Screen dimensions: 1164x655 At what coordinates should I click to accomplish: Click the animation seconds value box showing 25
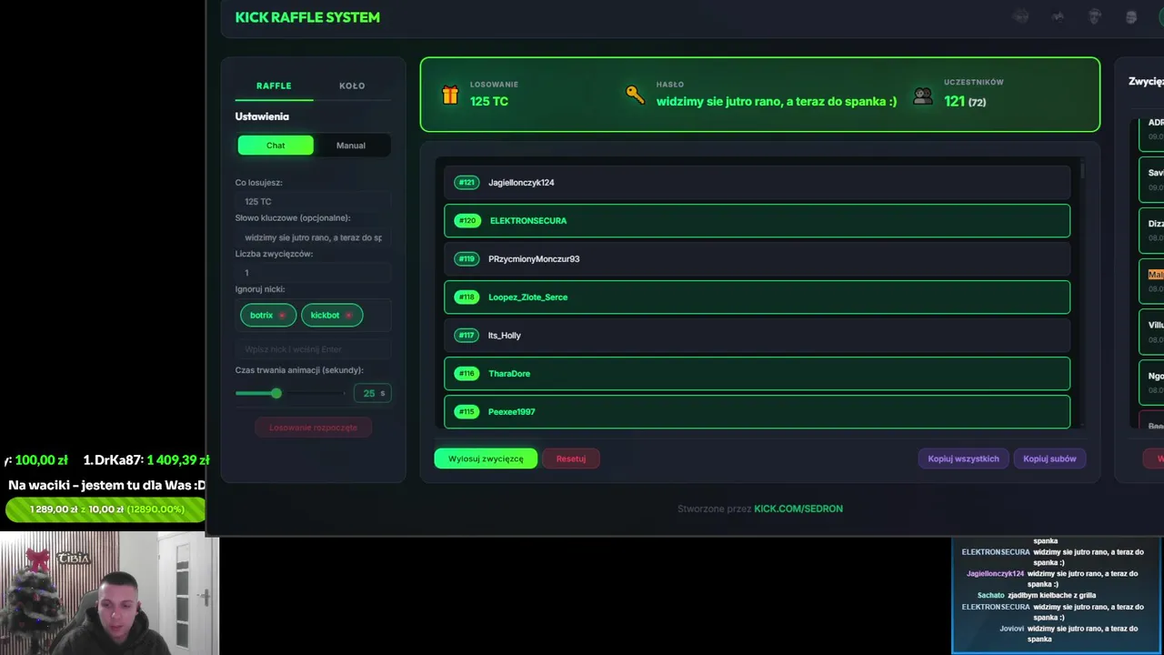372,393
